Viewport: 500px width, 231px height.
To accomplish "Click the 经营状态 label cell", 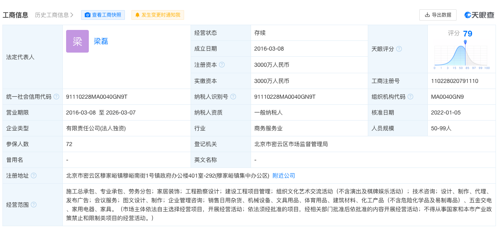I will click(x=221, y=33).
